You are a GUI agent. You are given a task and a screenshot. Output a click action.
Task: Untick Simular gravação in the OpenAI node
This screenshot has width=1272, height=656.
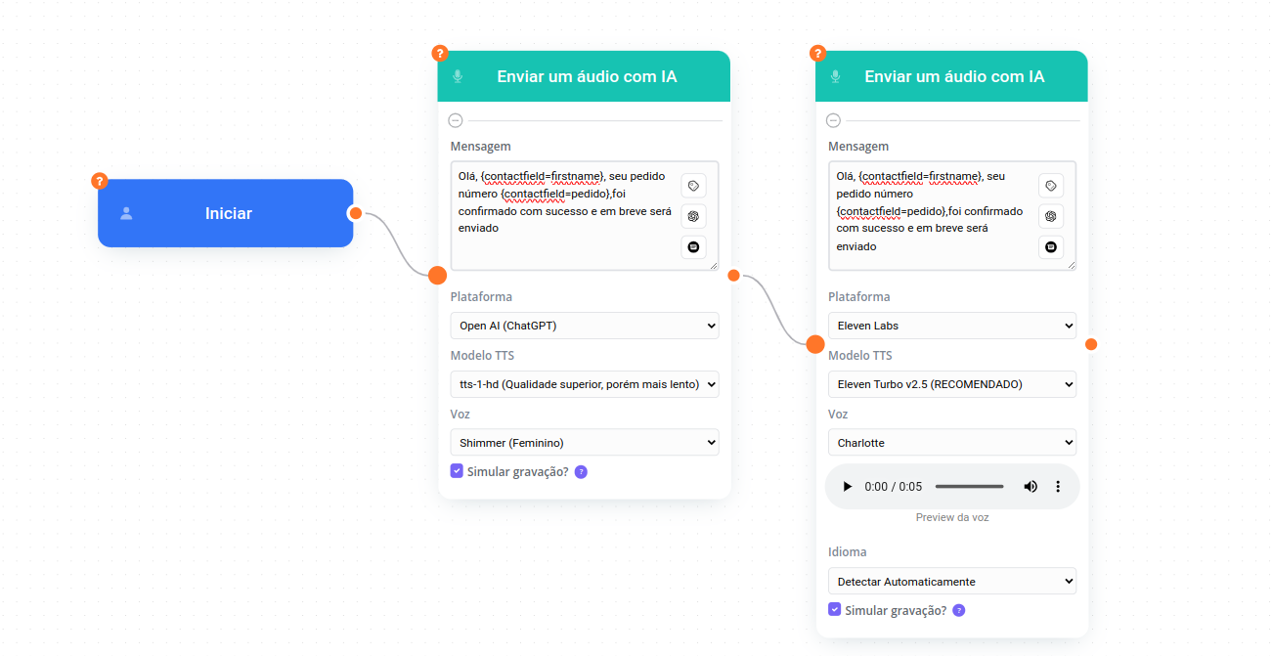(x=457, y=471)
